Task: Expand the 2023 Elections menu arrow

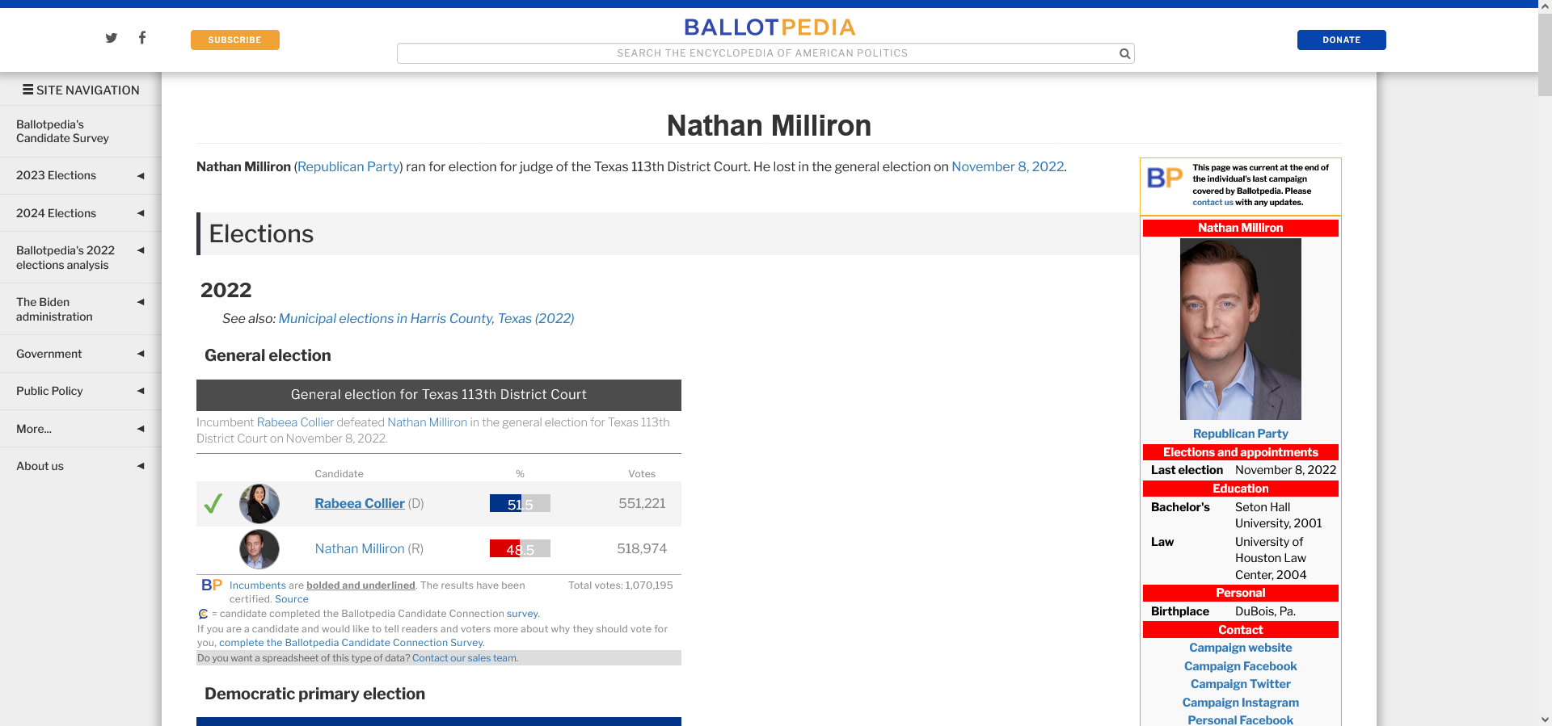Action: click(x=141, y=176)
